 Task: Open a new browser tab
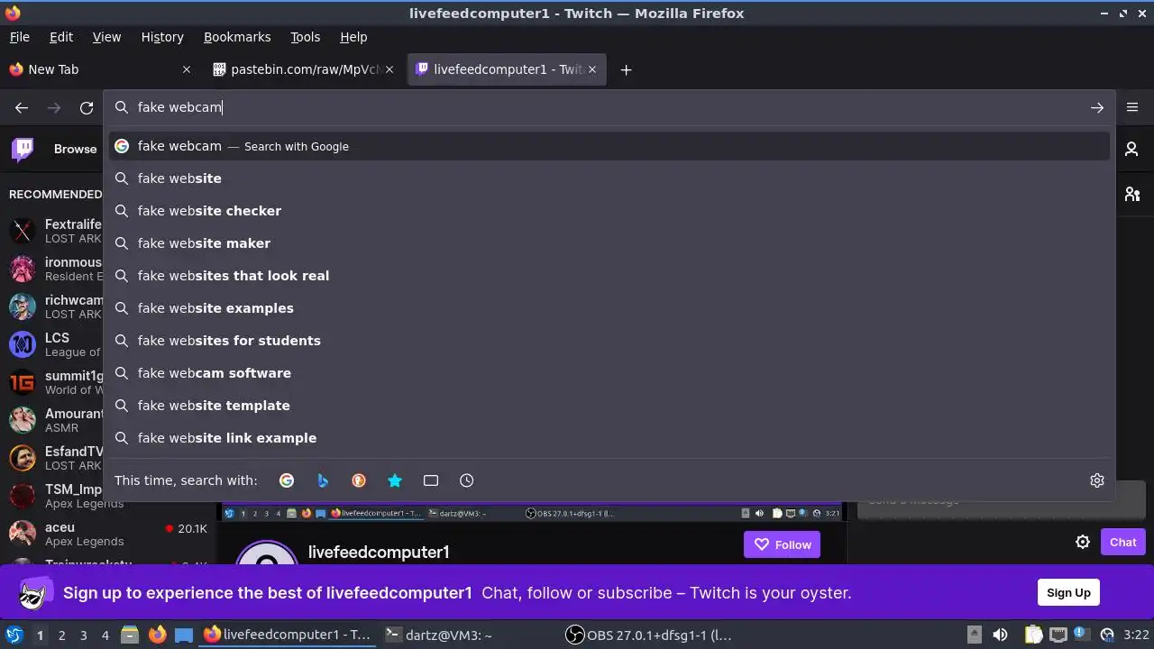pyautogui.click(x=626, y=69)
